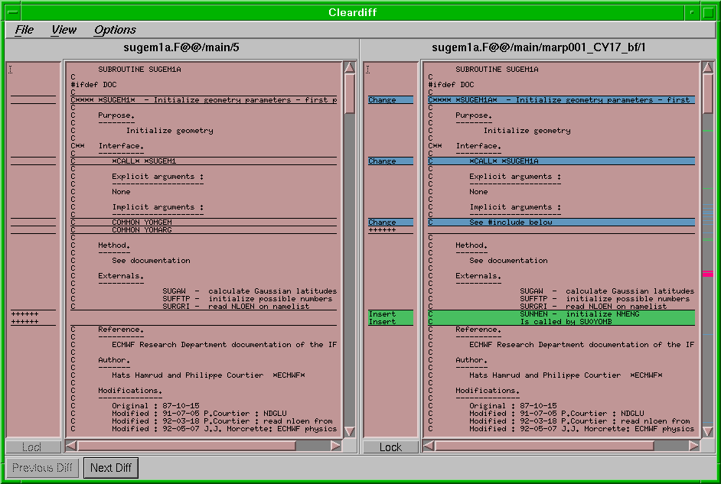The height and width of the screenshot is (484, 721).
Task: Click left pane '#ifdef DOC' line
Action: pos(94,85)
